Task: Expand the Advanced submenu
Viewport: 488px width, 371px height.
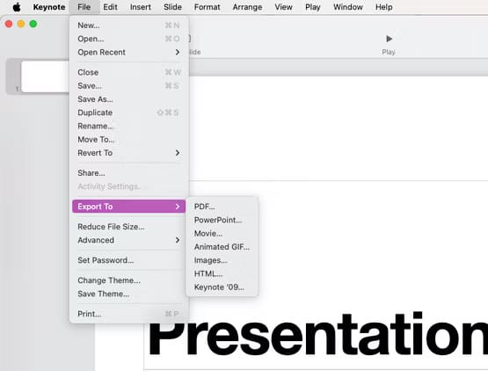Action: pos(129,240)
